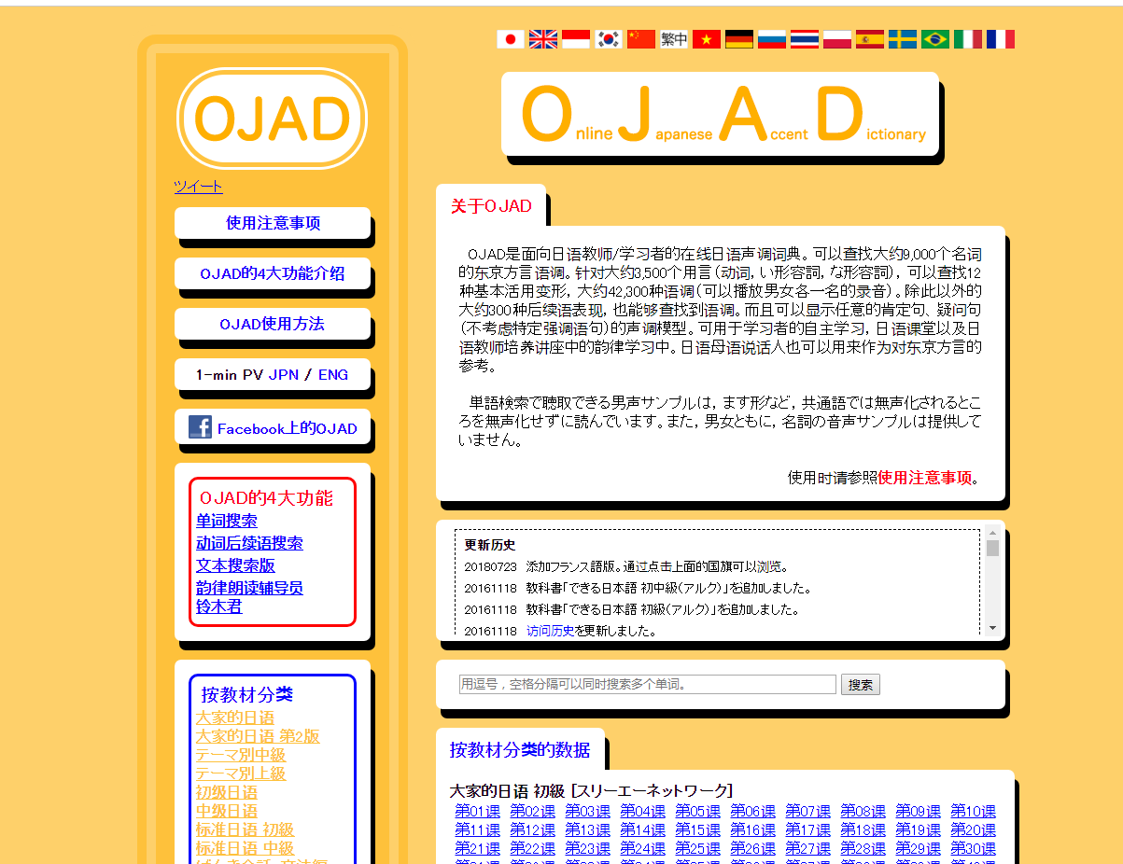Open the 文本搜索版 feature
The height and width of the screenshot is (864, 1123).
235,565
